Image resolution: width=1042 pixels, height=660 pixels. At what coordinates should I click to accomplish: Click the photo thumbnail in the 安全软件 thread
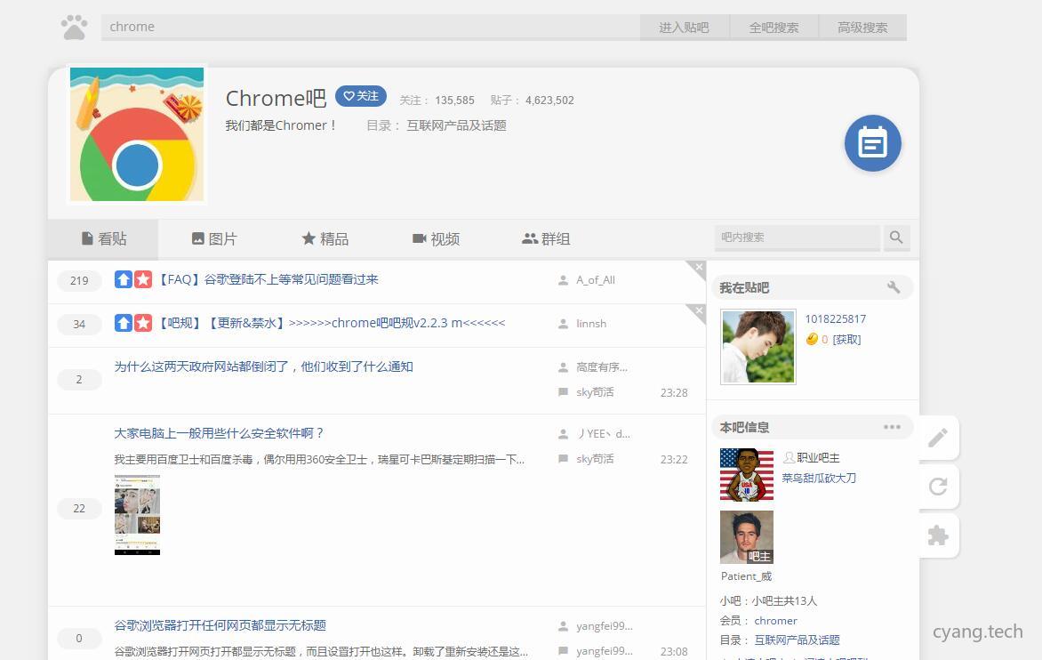tap(137, 514)
